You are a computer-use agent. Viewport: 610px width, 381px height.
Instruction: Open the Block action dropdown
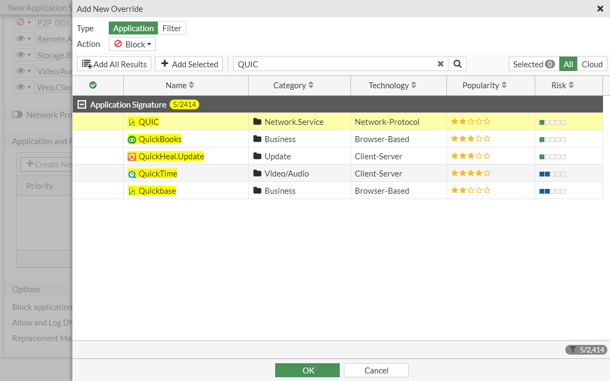pos(132,44)
